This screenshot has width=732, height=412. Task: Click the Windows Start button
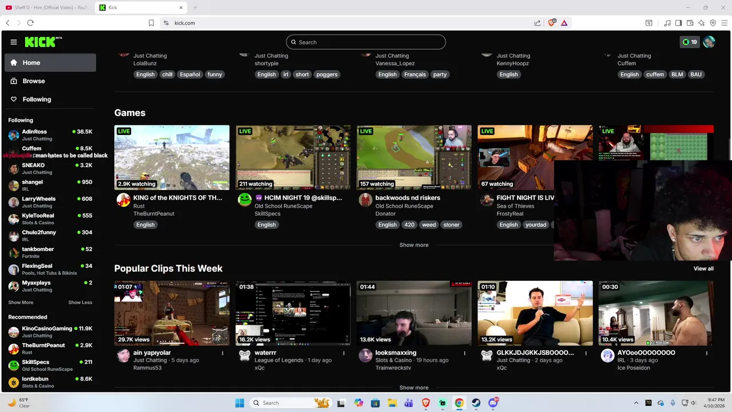[240, 403]
